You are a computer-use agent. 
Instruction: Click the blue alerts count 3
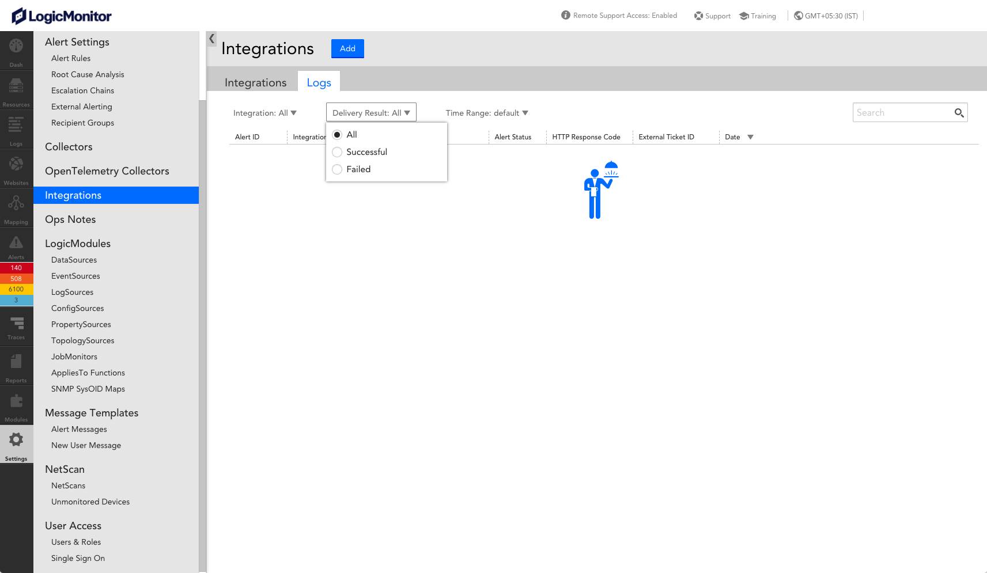click(16, 300)
